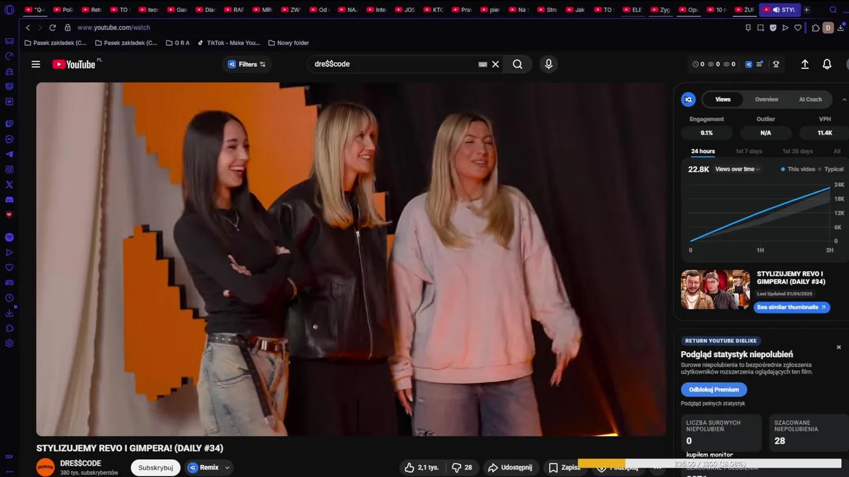Image resolution: width=849 pixels, height=477 pixels.
Task: Open the Opera GX main menu logo
Action: [x=9, y=10]
